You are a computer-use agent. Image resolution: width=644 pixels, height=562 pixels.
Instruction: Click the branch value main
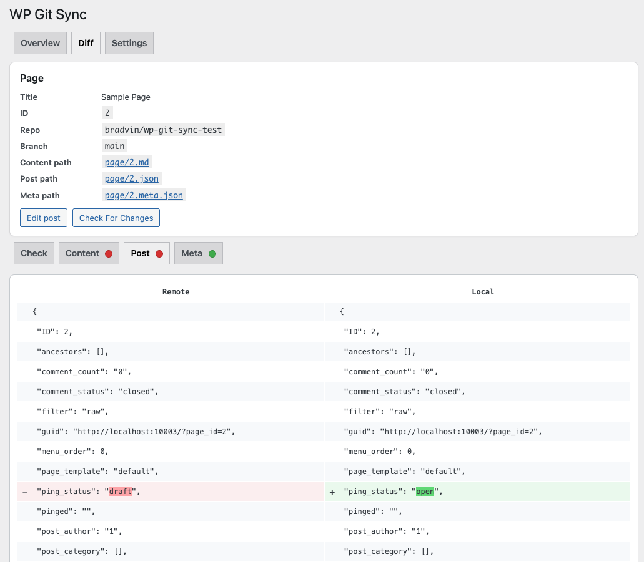(114, 146)
